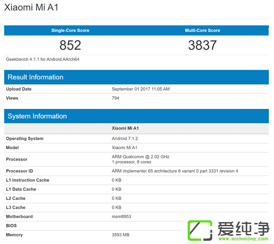Select ARM Qualcomm @ 2.02 GHz text

[141, 157]
